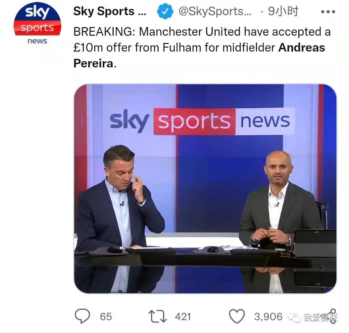
Task: Like the tweet with the heart icon
Action: tap(237, 316)
